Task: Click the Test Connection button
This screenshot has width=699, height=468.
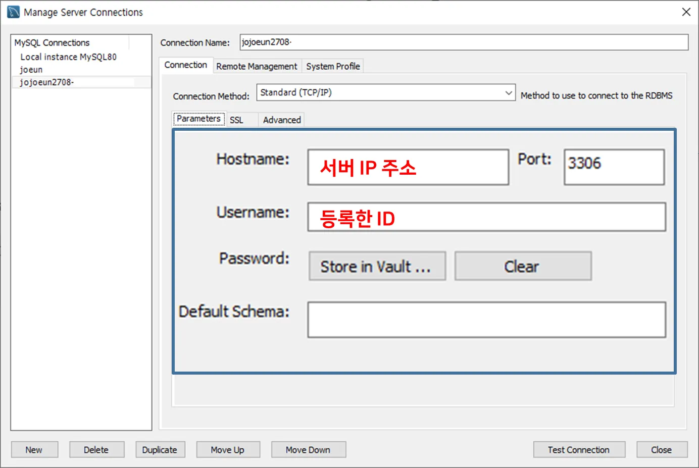Action: click(x=579, y=450)
